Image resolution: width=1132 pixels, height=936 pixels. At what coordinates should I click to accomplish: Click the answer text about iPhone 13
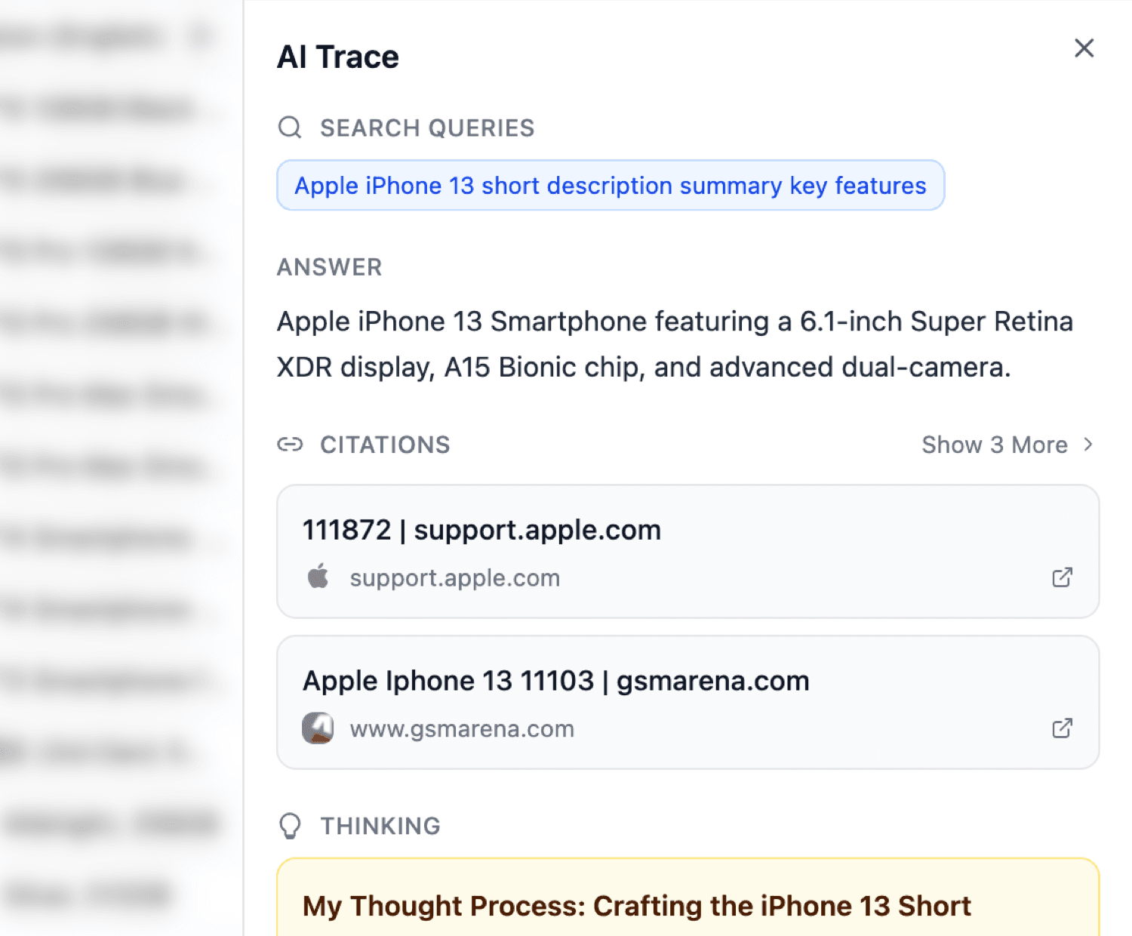pyautogui.click(x=674, y=344)
